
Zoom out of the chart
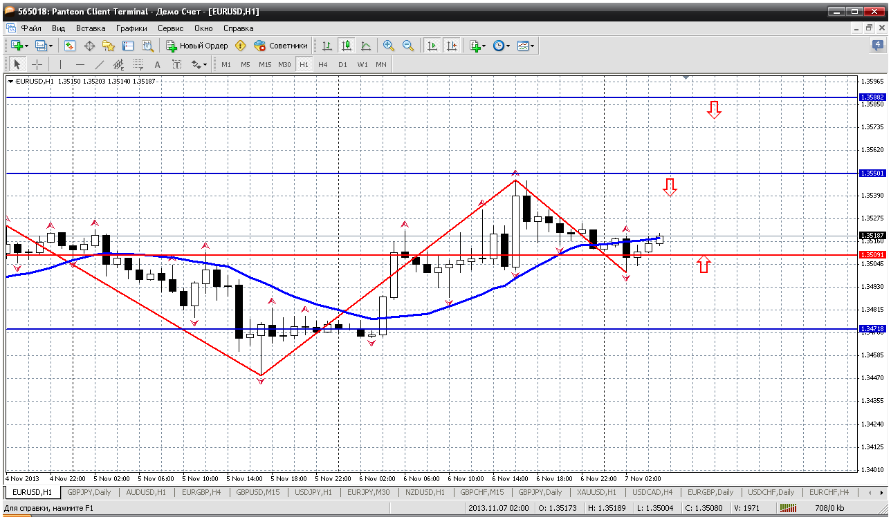tap(408, 46)
